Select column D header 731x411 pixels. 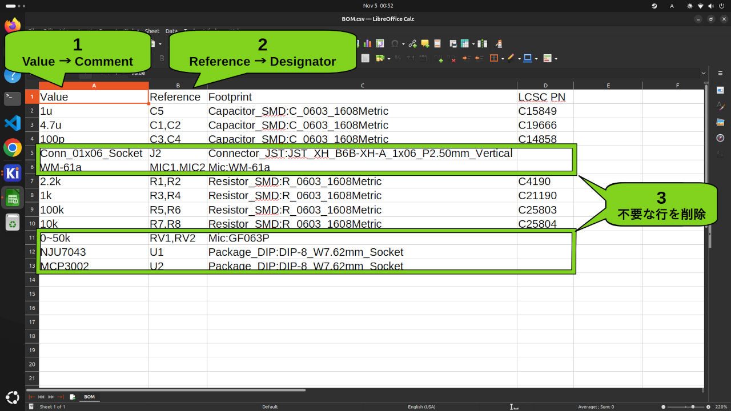[x=545, y=86]
